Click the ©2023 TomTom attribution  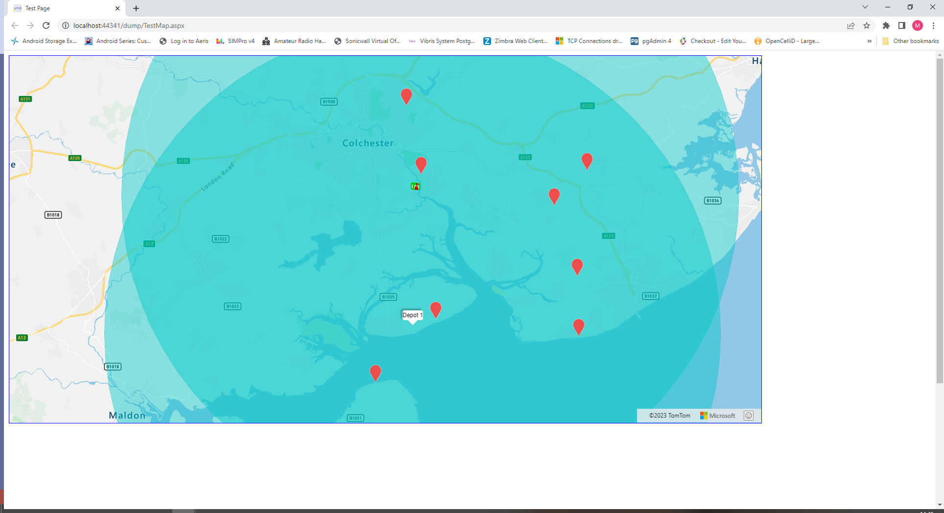[670, 416]
